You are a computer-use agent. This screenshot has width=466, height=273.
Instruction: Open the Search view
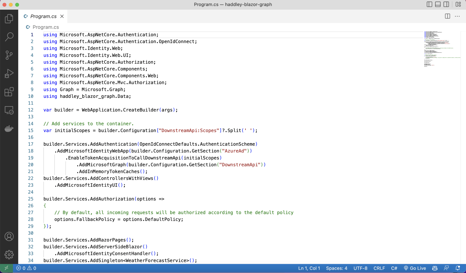(x=9, y=37)
